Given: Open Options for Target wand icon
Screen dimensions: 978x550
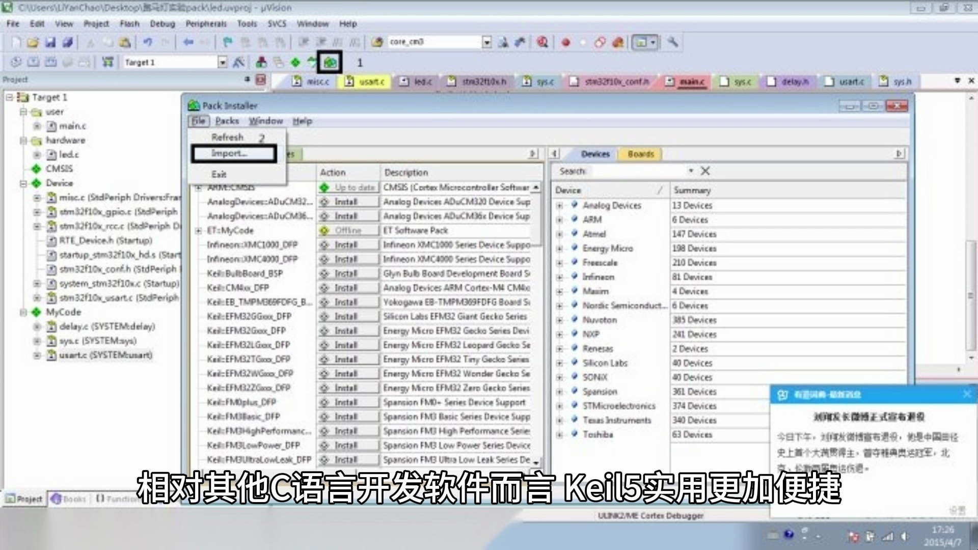Looking at the screenshot, I should pos(238,62).
